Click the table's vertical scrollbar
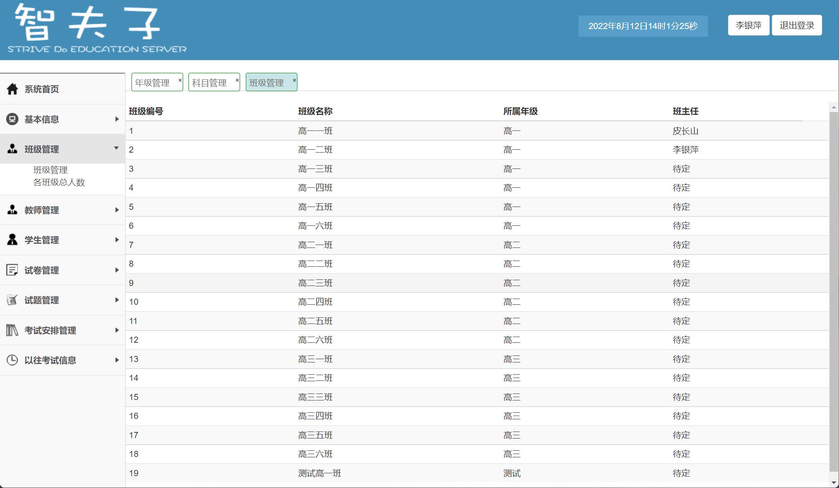 pos(833,286)
